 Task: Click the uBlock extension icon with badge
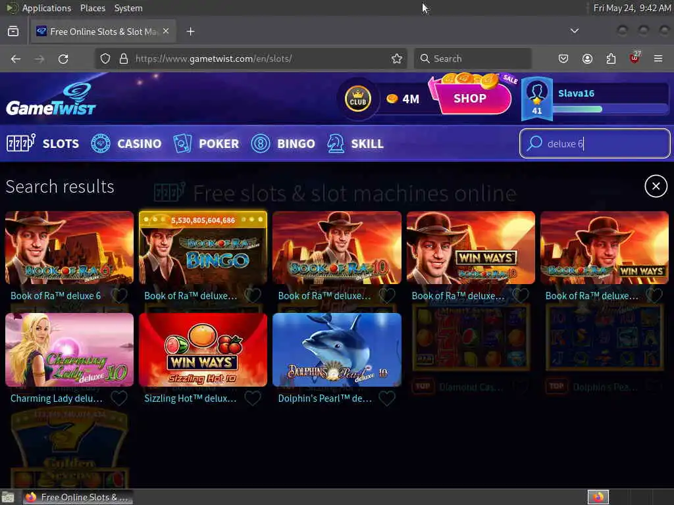coord(635,58)
